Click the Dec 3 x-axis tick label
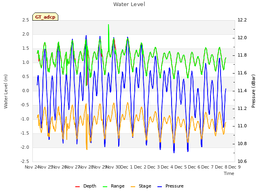The height and width of the screenshot is (194, 259). pyautogui.click(x=154, y=167)
